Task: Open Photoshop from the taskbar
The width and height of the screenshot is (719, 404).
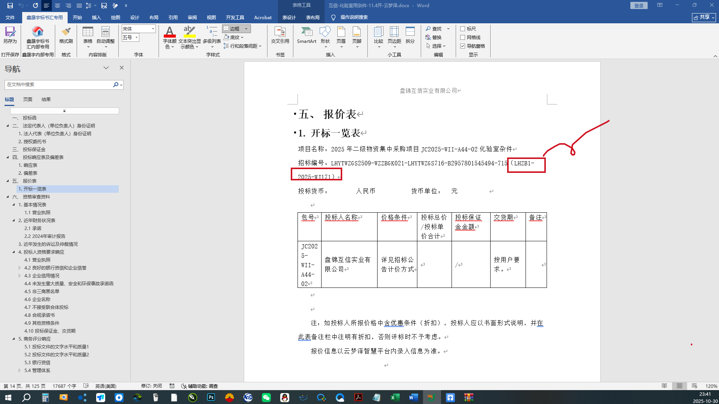Action: pyautogui.click(x=211, y=397)
